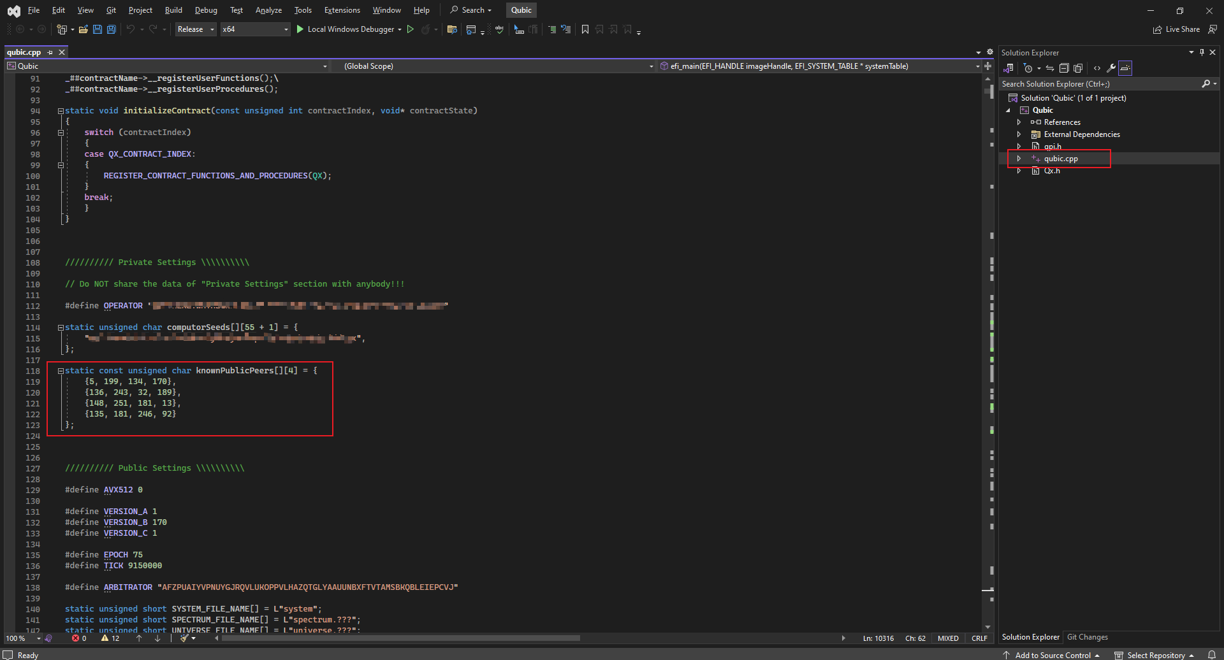The height and width of the screenshot is (660, 1224).
Task: Pin the qubic.cpp editor tab
Action: pos(50,52)
